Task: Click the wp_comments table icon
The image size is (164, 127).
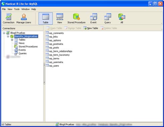Action: coord(47,33)
